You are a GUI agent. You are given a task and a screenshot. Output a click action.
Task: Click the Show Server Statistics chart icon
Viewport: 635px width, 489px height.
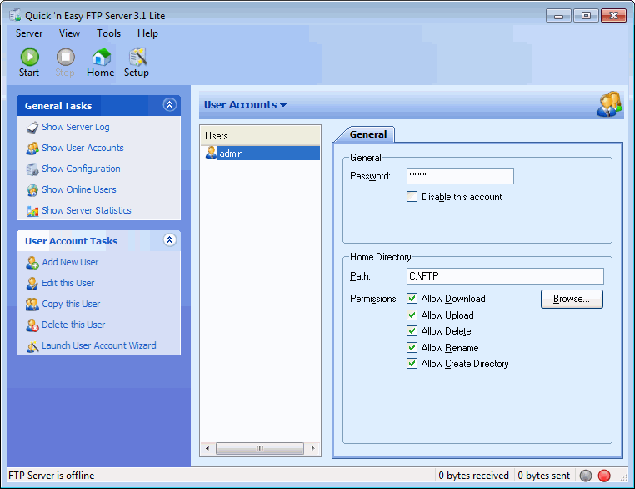click(x=32, y=211)
